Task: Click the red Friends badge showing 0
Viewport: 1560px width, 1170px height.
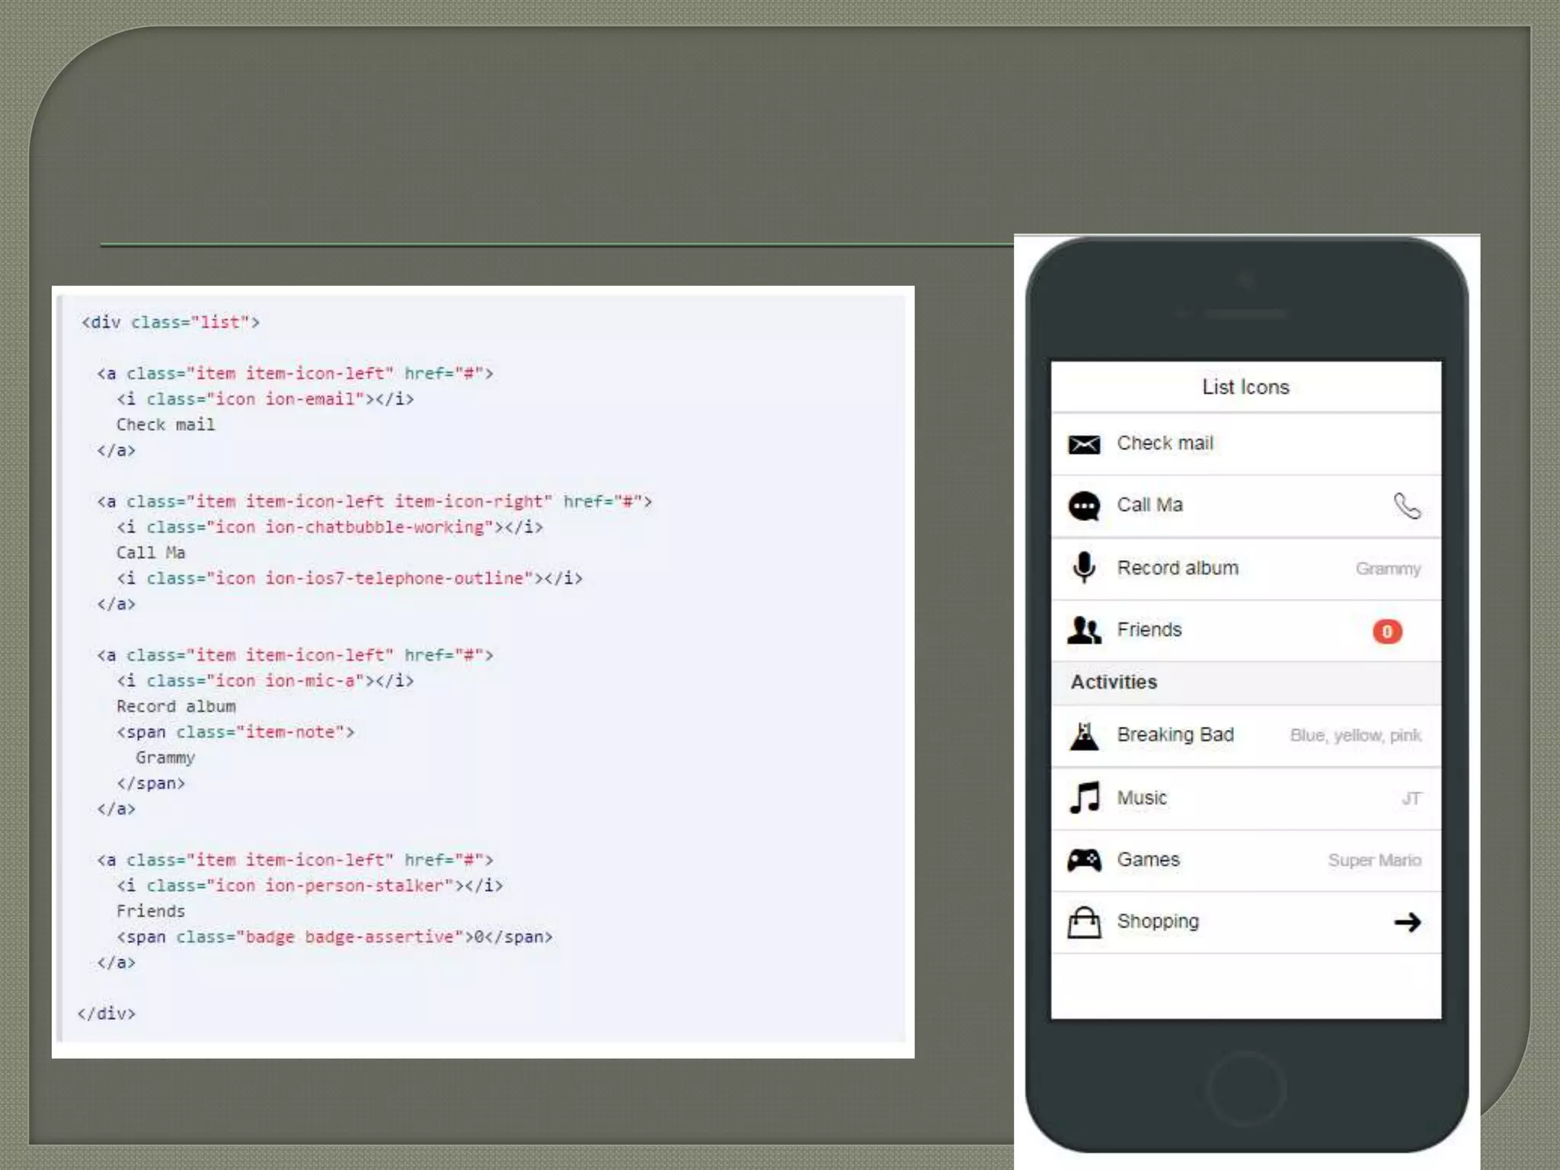Action: (1386, 631)
